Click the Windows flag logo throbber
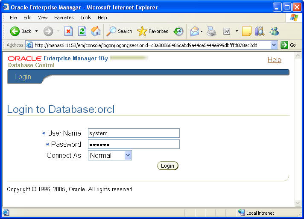The height and width of the screenshot is (219, 304). [294, 18]
